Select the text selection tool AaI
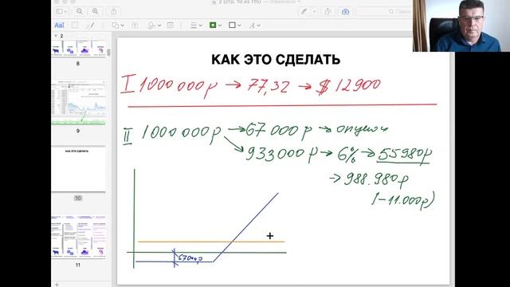The height and width of the screenshot is (287, 510). [59, 25]
